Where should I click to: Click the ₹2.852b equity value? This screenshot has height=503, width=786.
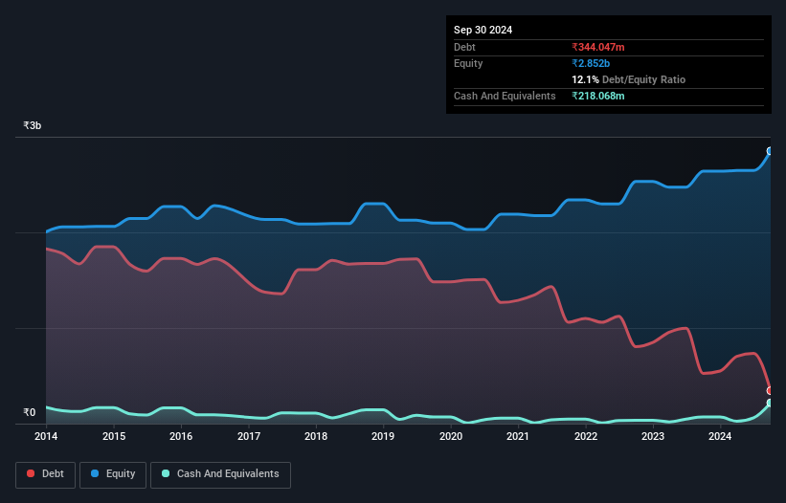[591, 63]
